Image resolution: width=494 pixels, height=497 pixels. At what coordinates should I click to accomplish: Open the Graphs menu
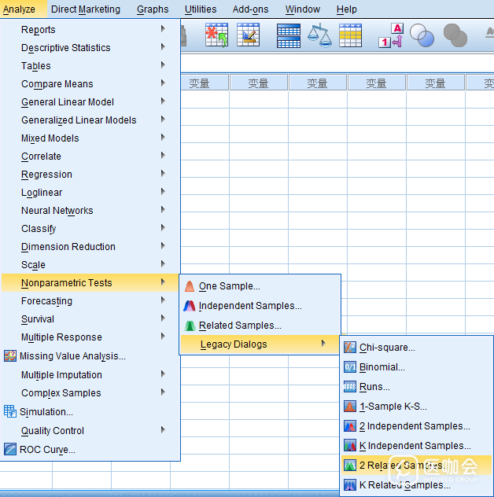pos(153,9)
